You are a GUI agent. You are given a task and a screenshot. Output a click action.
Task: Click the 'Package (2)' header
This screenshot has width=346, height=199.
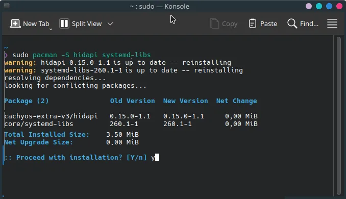pos(27,101)
